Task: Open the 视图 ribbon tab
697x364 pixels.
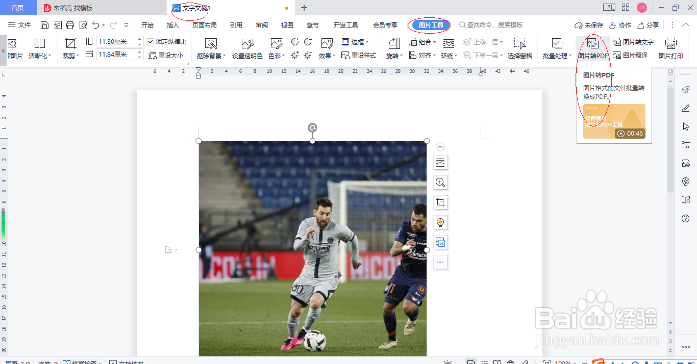Action: pyautogui.click(x=287, y=25)
